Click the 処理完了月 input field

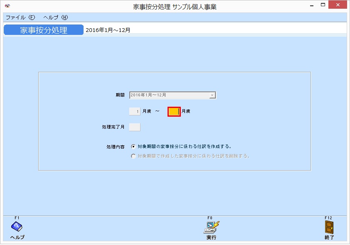(x=134, y=127)
